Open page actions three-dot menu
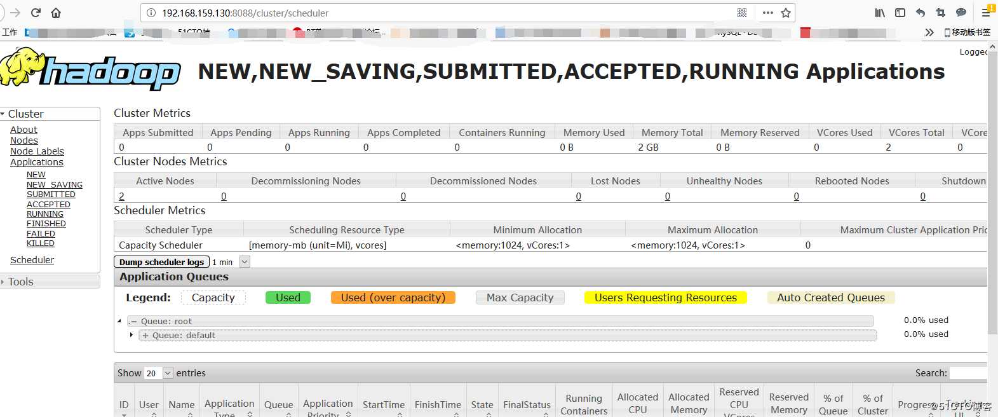This screenshot has width=998, height=417. (x=767, y=13)
